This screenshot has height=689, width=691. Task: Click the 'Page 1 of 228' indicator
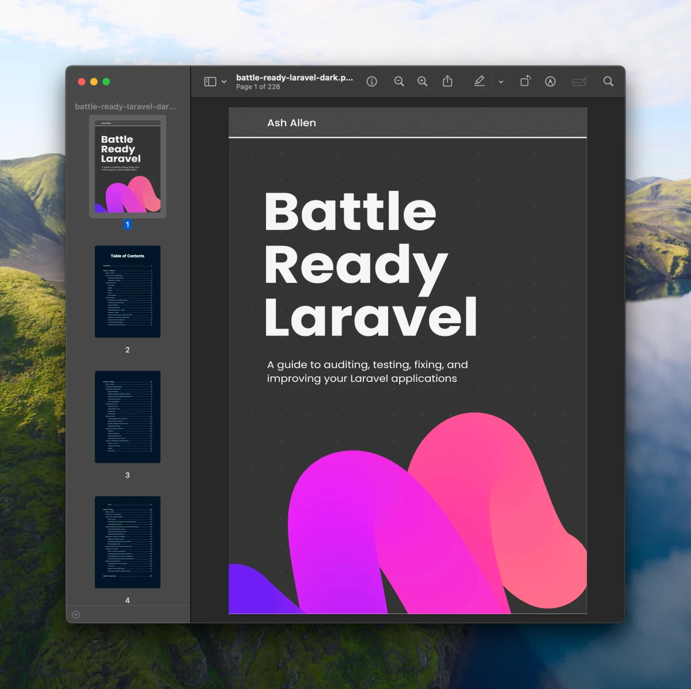258,87
